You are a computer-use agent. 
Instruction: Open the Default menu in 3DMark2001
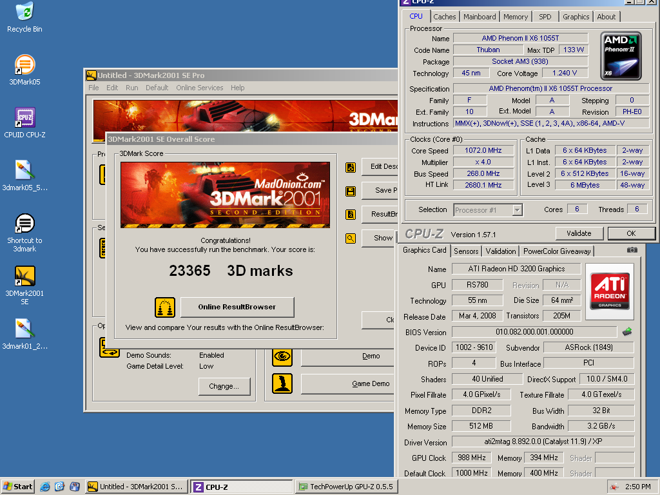[157, 88]
